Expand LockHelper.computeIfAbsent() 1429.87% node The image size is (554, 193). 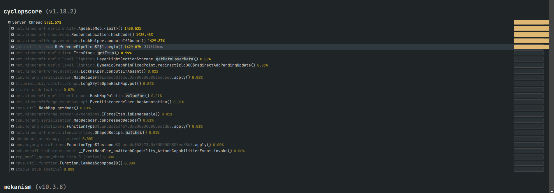[x=13, y=41]
